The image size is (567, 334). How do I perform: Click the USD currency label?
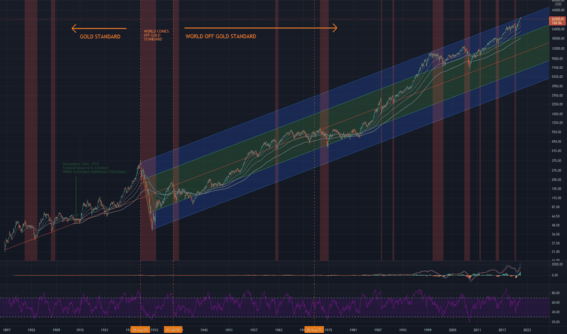click(x=558, y=4)
